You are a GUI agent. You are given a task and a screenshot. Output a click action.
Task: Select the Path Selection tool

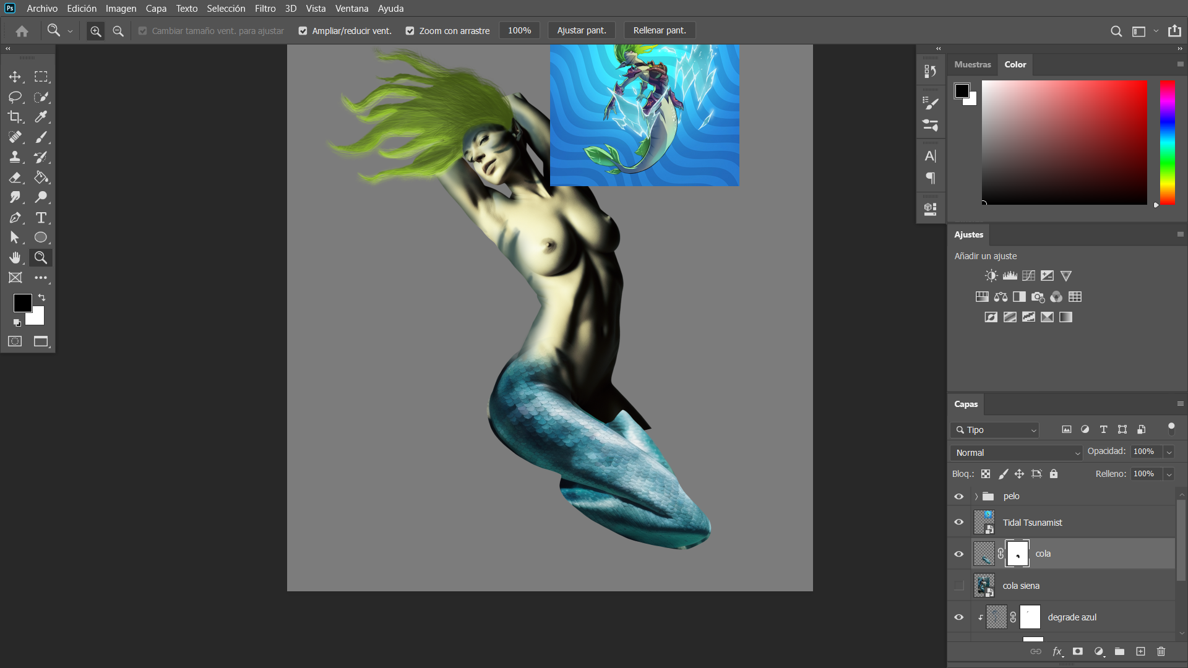(x=15, y=238)
